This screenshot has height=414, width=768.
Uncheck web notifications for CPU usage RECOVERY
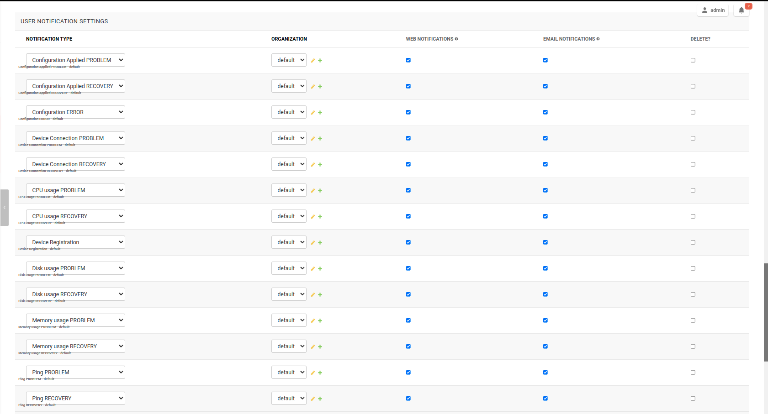(x=408, y=216)
